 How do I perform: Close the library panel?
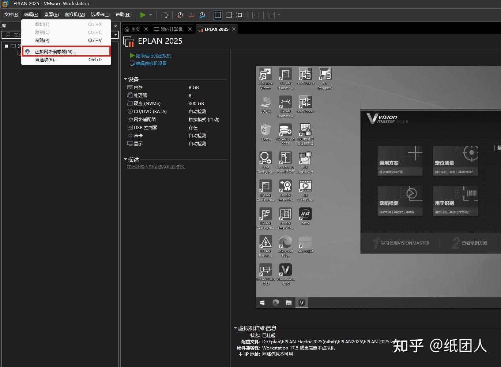(116, 26)
